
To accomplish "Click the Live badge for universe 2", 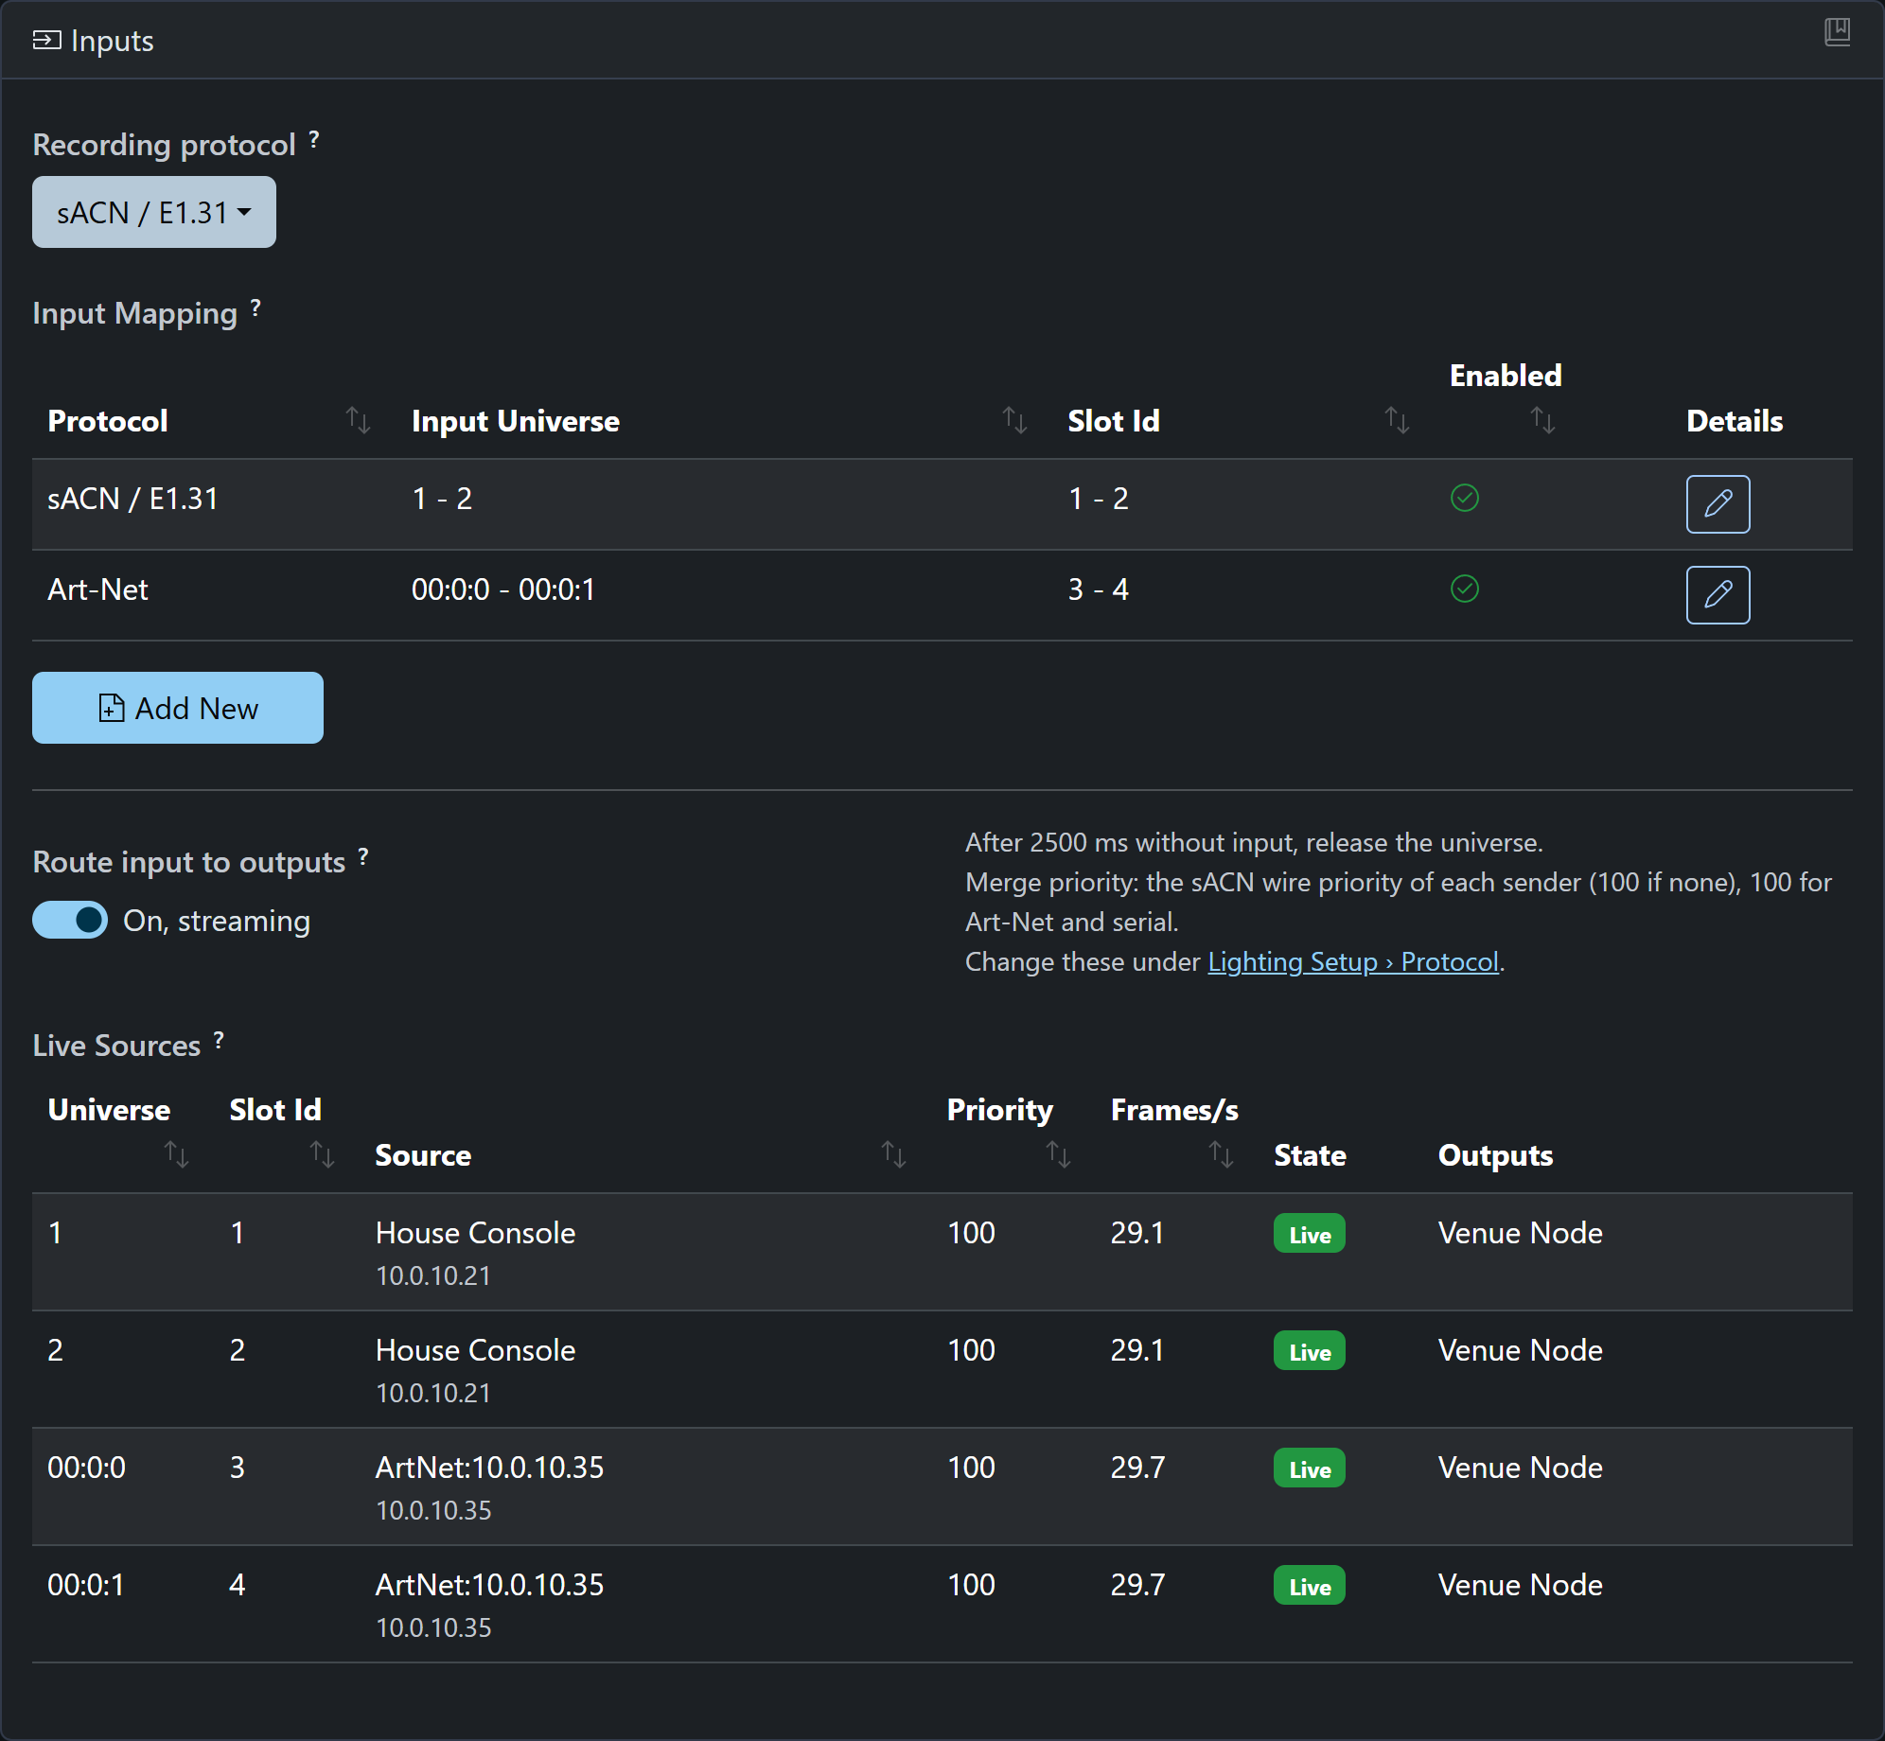I will (1310, 1351).
